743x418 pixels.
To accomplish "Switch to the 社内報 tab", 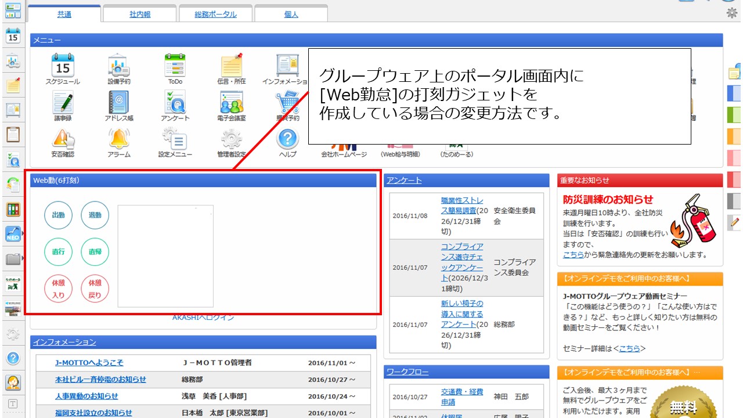I will [140, 15].
